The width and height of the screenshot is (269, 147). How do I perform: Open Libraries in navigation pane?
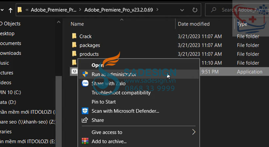coord(6,132)
